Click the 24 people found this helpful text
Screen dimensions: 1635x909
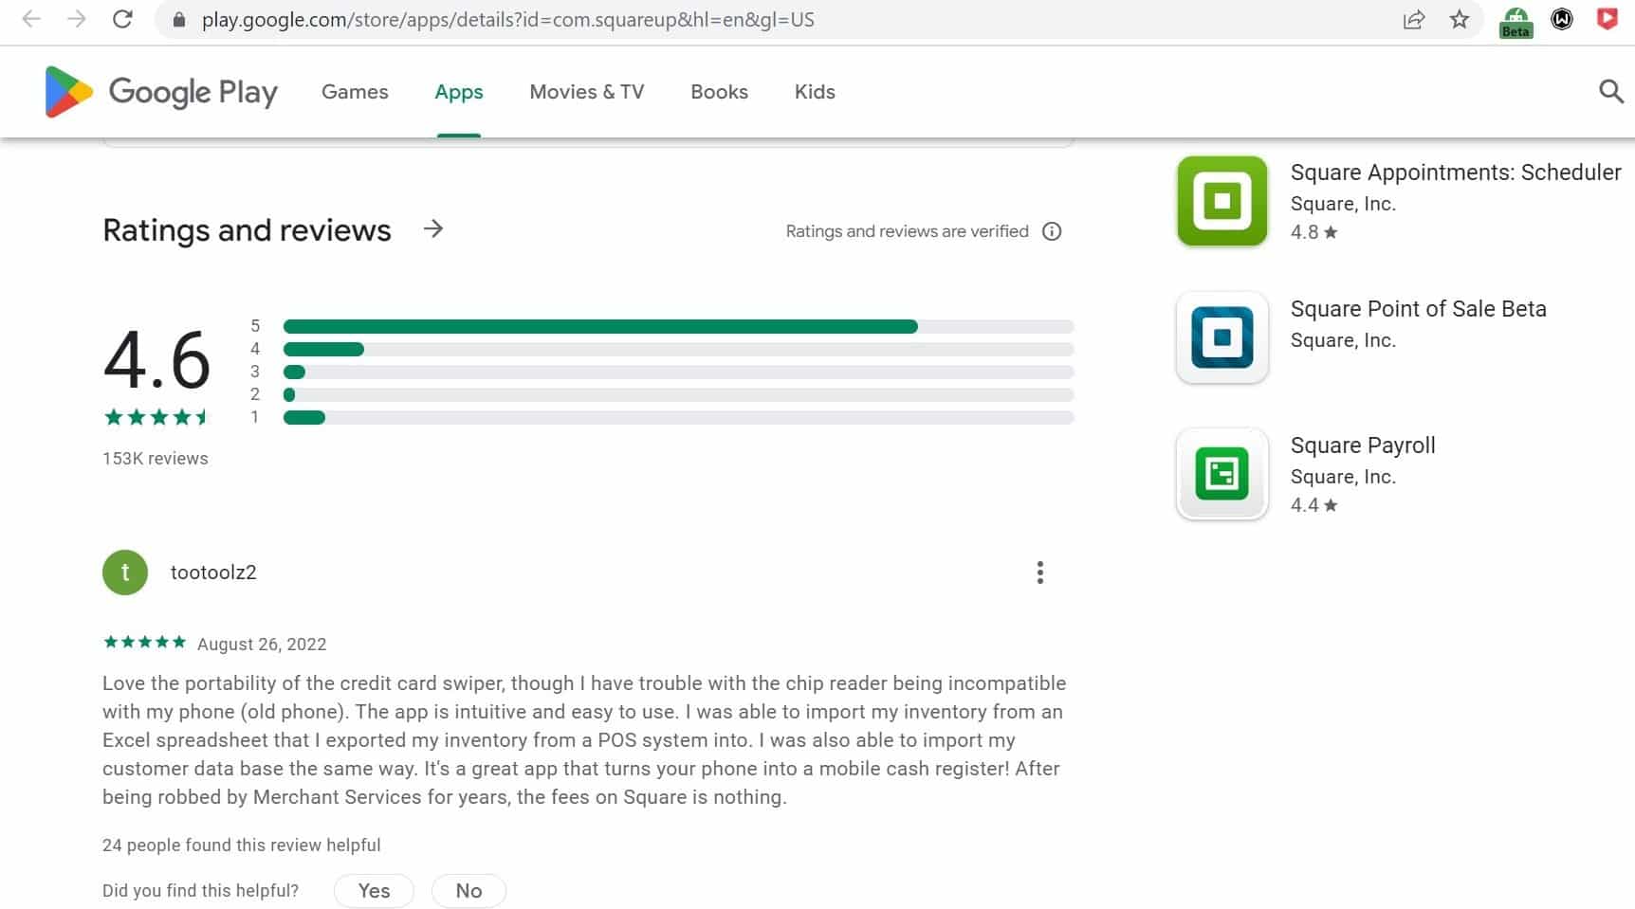[x=242, y=845]
